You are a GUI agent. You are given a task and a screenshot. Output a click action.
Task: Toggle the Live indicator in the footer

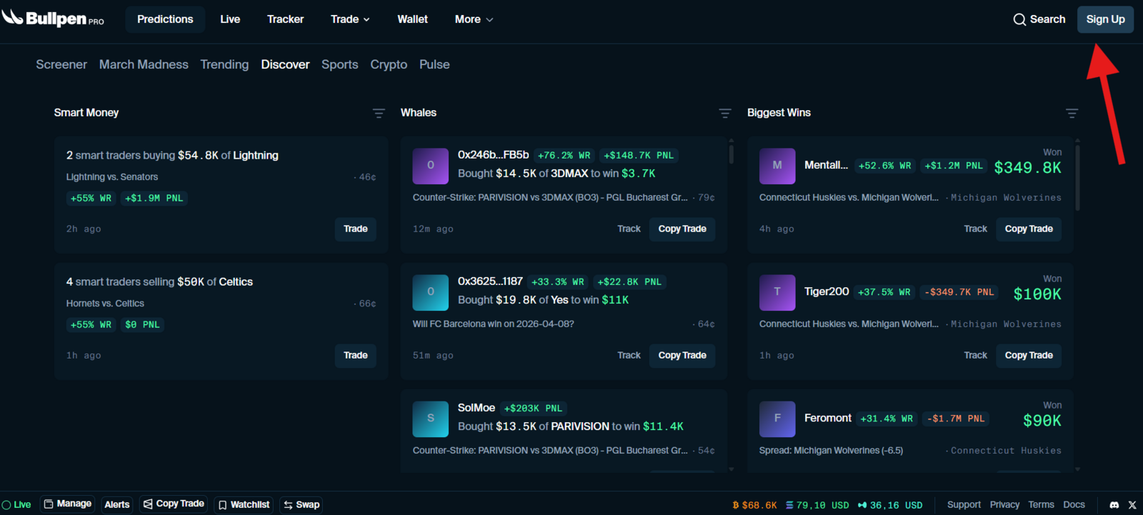(16, 504)
